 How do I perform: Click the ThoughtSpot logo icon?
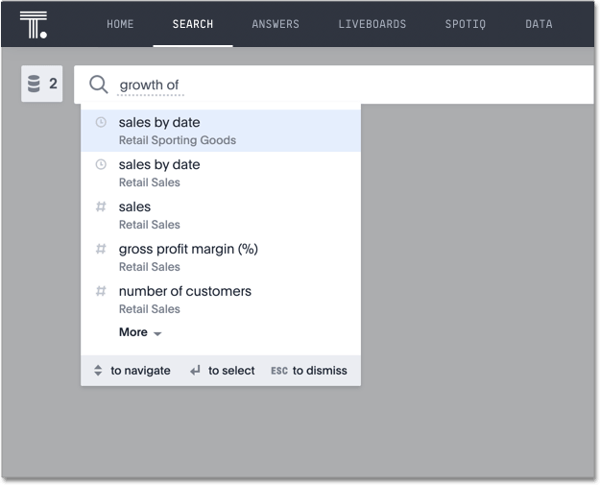click(34, 24)
